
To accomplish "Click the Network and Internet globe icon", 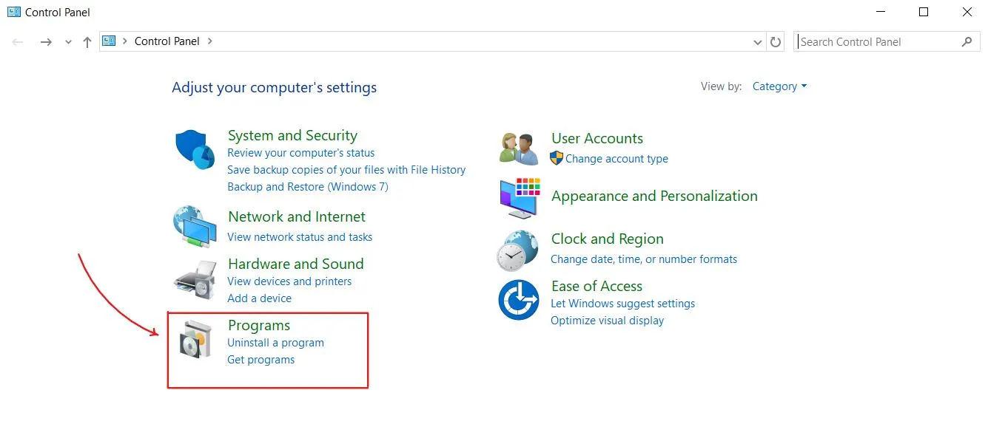I will coord(195,226).
